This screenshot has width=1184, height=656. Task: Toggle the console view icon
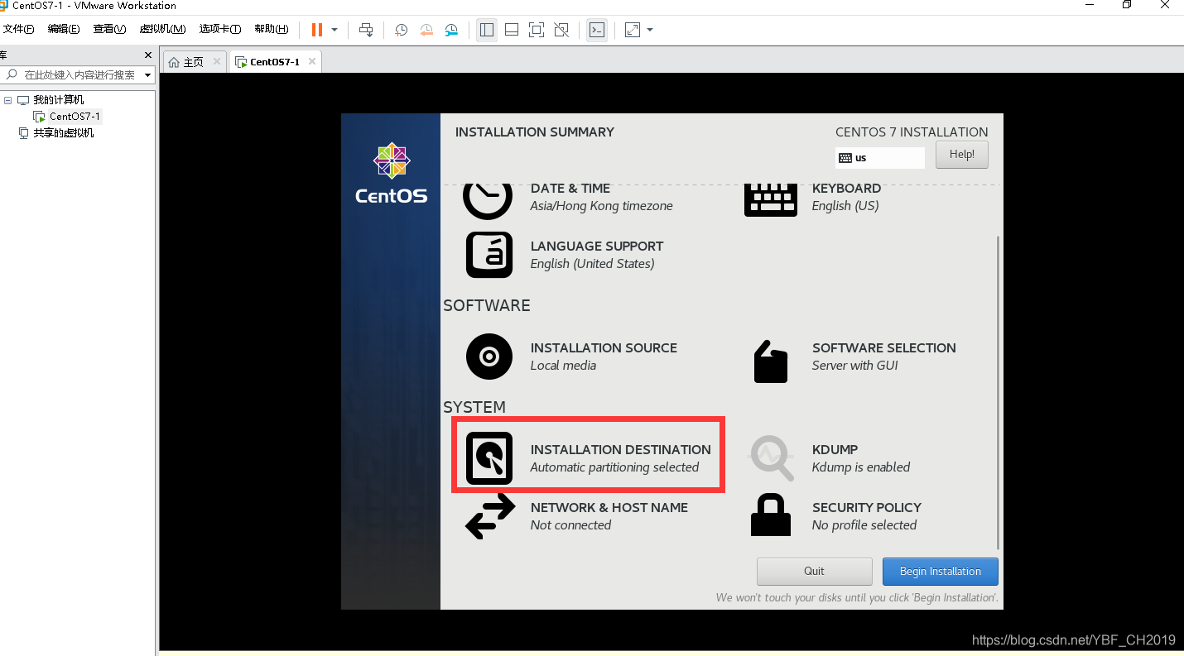597,30
